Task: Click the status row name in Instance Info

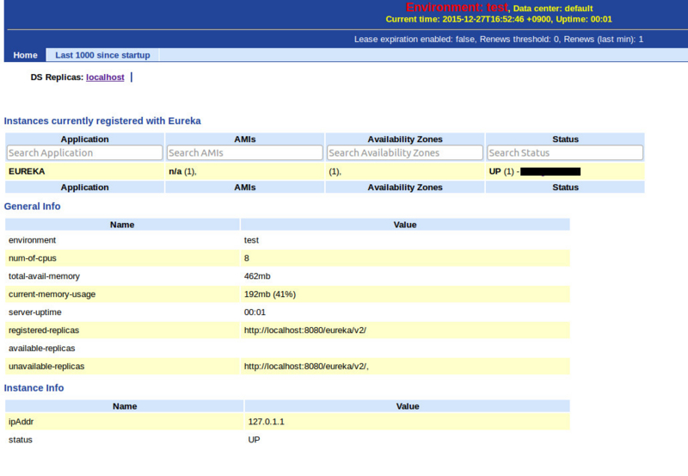Action: (20, 440)
